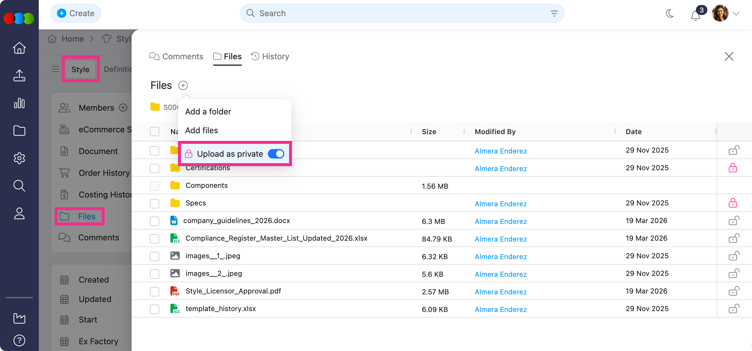Toggle dark mode moon icon
Image resolution: width=752 pixels, height=351 pixels.
pyautogui.click(x=670, y=14)
